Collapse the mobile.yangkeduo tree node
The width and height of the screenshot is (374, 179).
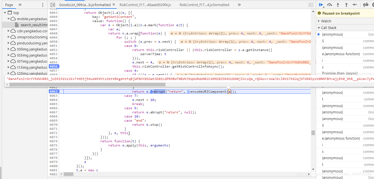click(8, 19)
